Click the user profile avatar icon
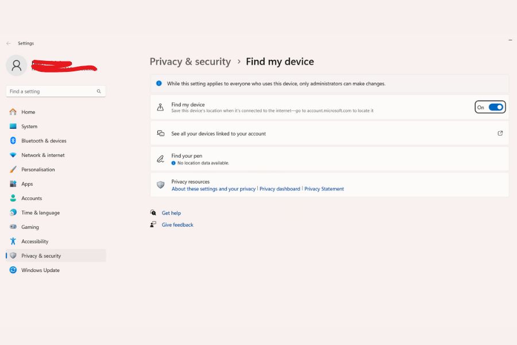 click(16, 65)
